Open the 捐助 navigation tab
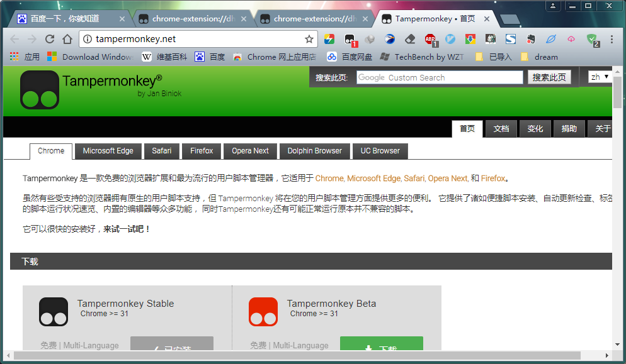This screenshot has width=626, height=364. pos(569,129)
